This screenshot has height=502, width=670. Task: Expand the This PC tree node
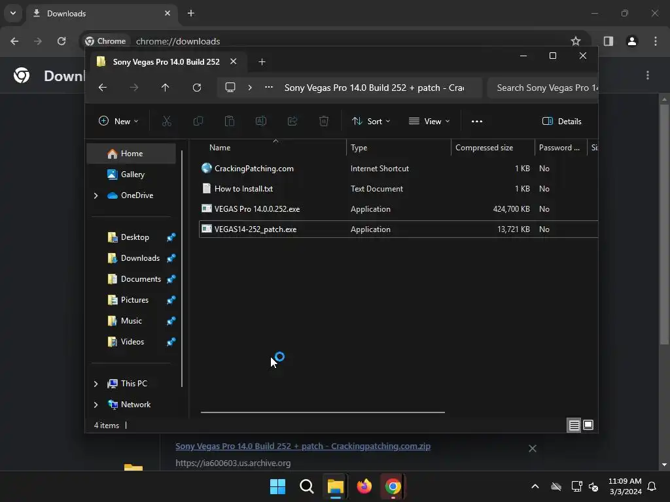coord(96,384)
